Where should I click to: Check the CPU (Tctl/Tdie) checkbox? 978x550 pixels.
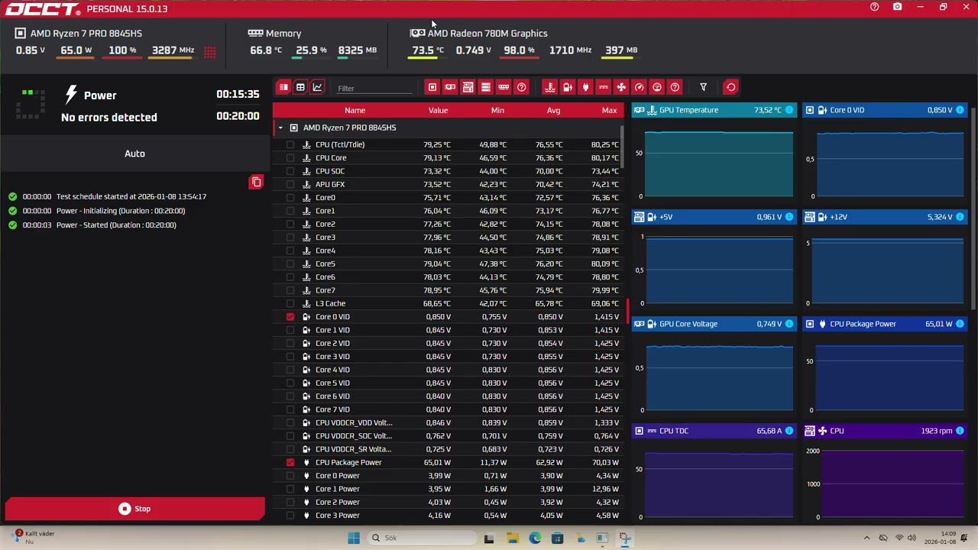[290, 144]
